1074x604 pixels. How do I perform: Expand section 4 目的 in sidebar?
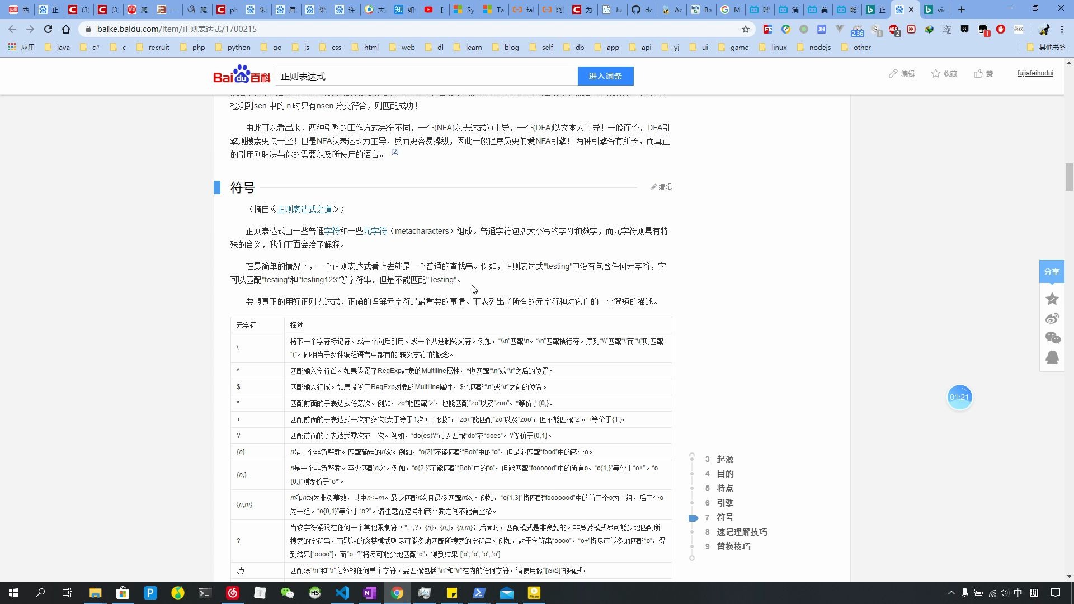point(726,474)
